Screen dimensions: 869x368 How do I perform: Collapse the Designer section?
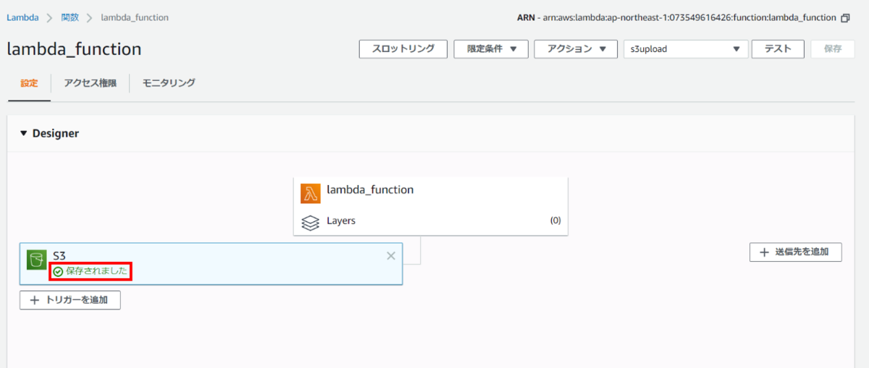pyautogui.click(x=23, y=134)
